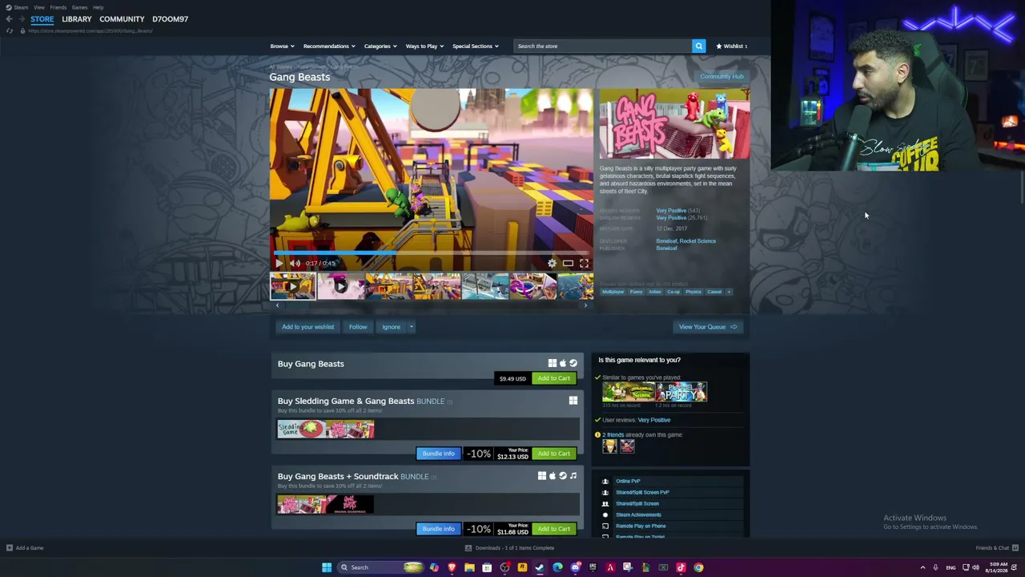Viewport: 1025px width, 577px height.
Task: Go back with the back arrow
Action: pos(9,18)
